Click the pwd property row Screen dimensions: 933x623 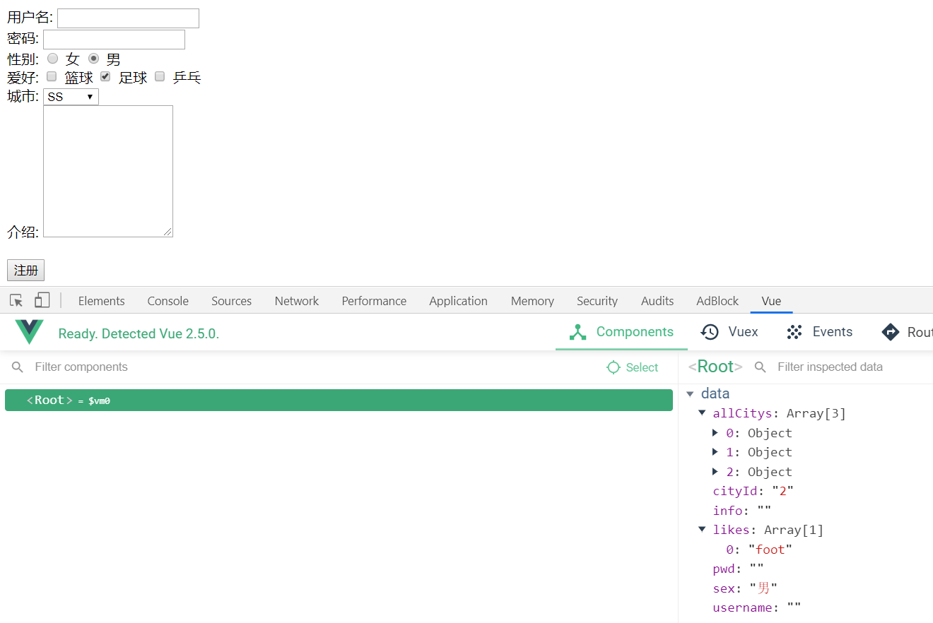(738, 569)
